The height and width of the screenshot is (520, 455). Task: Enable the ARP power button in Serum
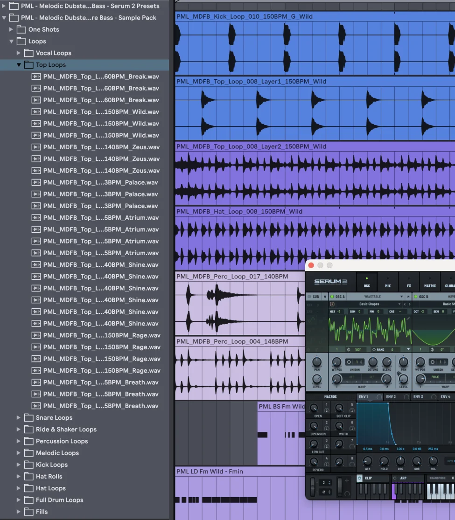(395, 478)
